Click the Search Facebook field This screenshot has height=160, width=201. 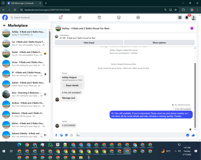pos(29,18)
